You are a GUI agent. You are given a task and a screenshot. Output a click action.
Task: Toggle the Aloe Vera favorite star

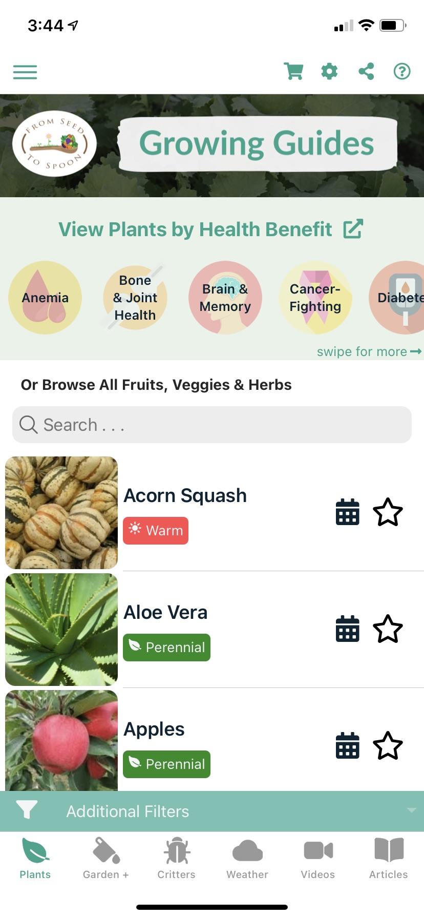[x=388, y=629]
